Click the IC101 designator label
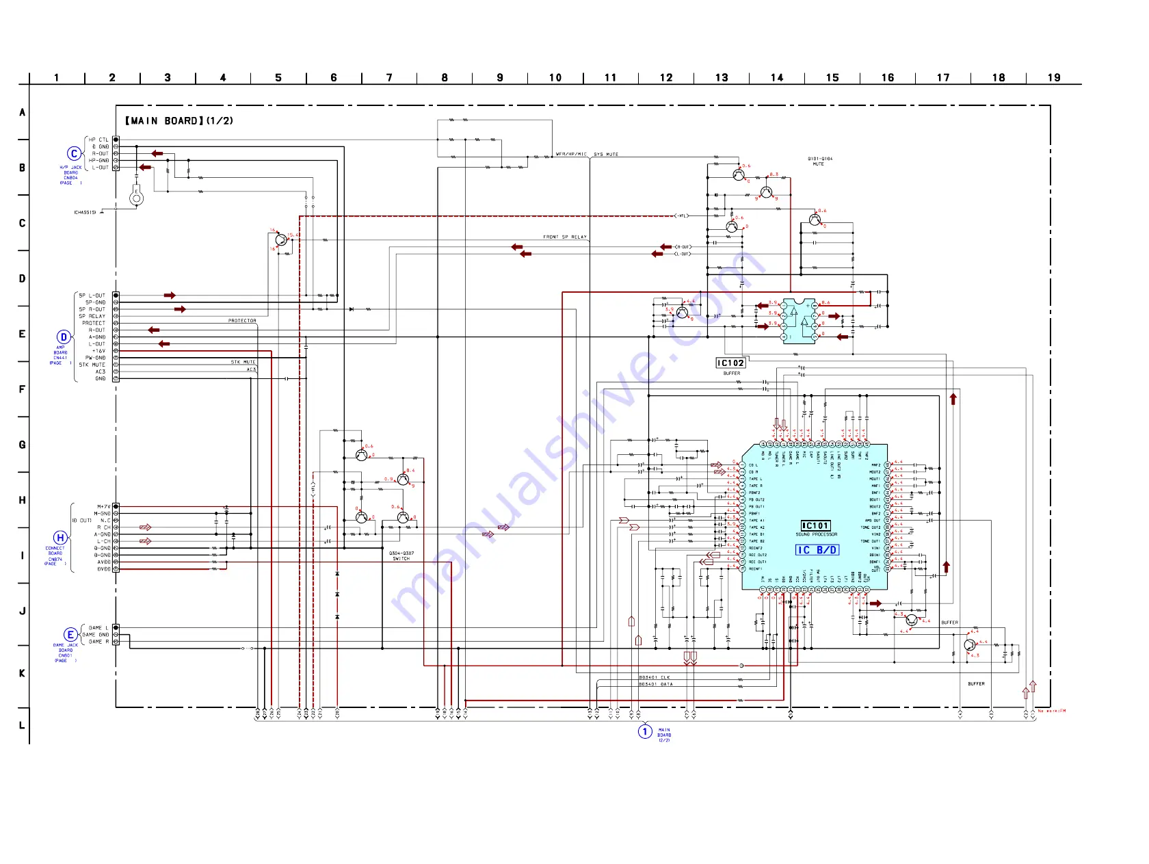The height and width of the screenshot is (864, 1149). 815,525
